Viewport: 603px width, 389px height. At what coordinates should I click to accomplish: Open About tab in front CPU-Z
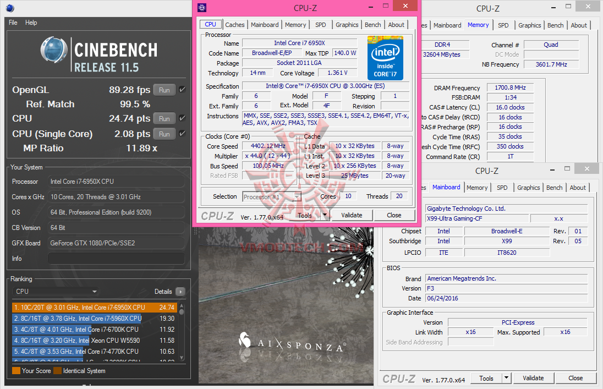point(396,25)
